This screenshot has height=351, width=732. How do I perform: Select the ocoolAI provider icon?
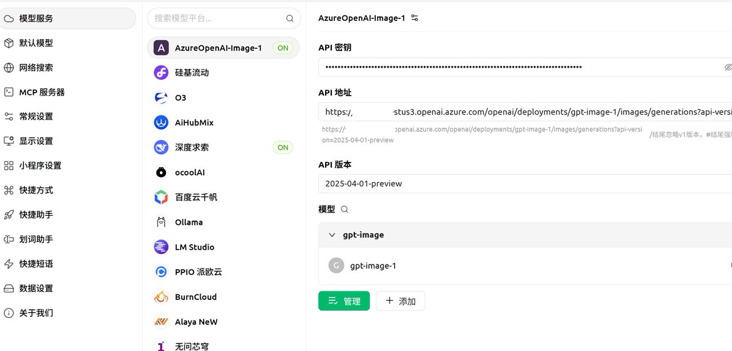pos(161,172)
